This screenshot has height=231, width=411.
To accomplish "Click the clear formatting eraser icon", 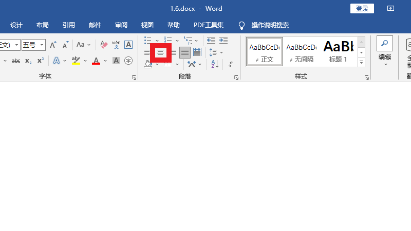I will [x=104, y=45].
